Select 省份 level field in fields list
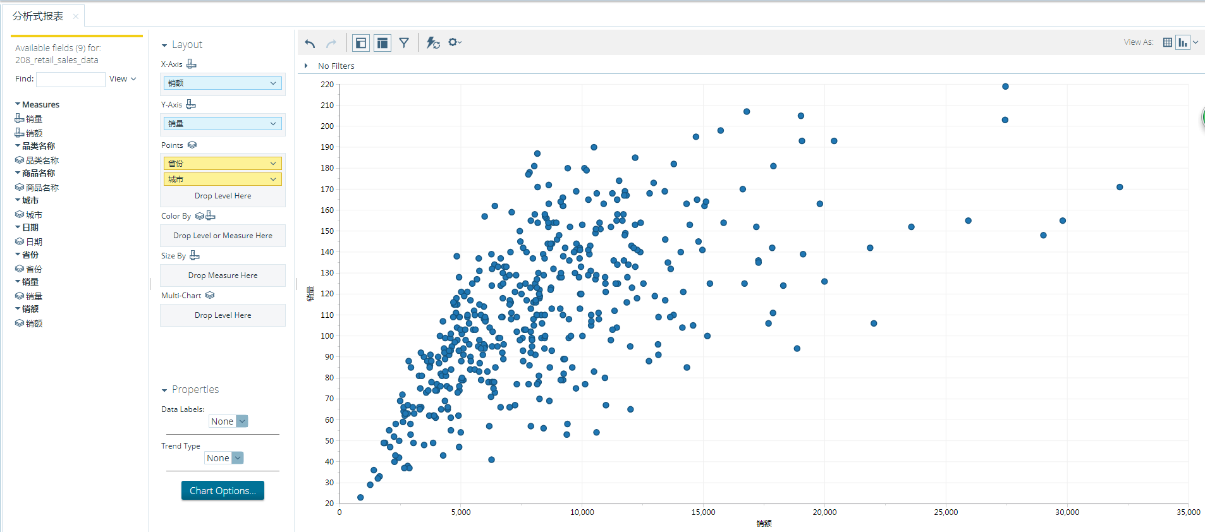Viewport: 1205px width, 532px height. 29,269
